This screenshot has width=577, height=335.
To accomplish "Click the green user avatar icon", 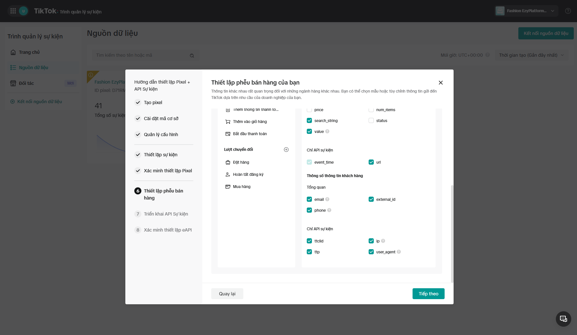I will 23,11.
